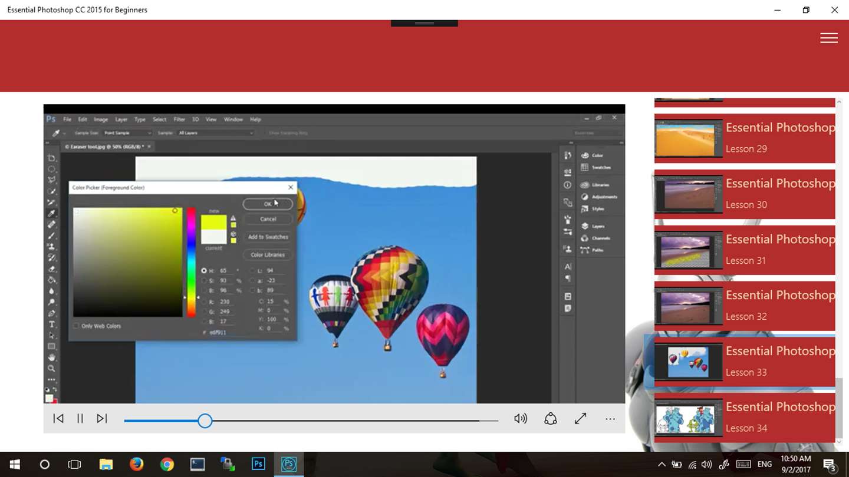Open the Filter menu
This screenshot has height=477, width=849.
click(179, 119)
